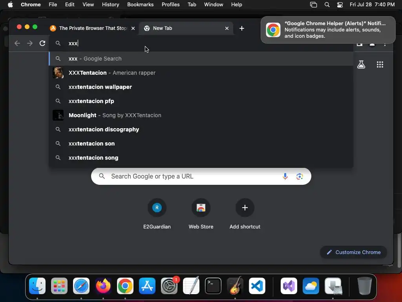Choose XXXTentacion American rapper suggestion

pyautogui.click(x=201, y=73)
